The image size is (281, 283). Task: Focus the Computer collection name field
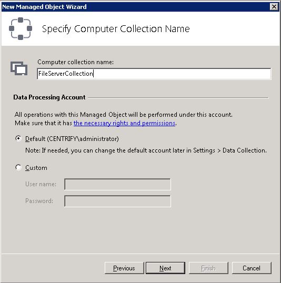tap(154, 74)
